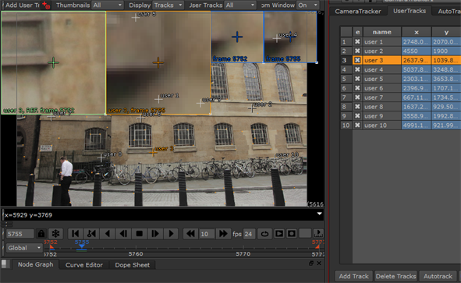This screenshot has width=461, height=283.
Task: Open the Display Tracks dropdown
Action: coord(168,5)
